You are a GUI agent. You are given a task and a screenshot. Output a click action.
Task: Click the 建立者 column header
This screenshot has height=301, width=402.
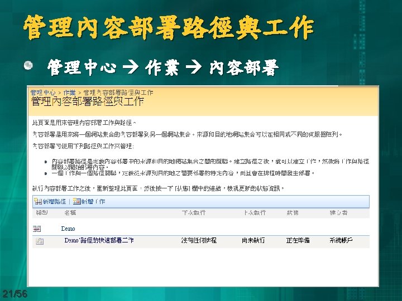click(338, 213)
